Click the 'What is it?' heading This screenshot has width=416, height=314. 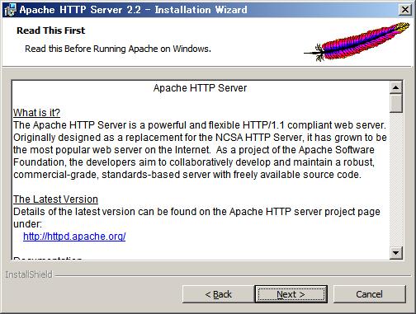(x=36, y=113)
